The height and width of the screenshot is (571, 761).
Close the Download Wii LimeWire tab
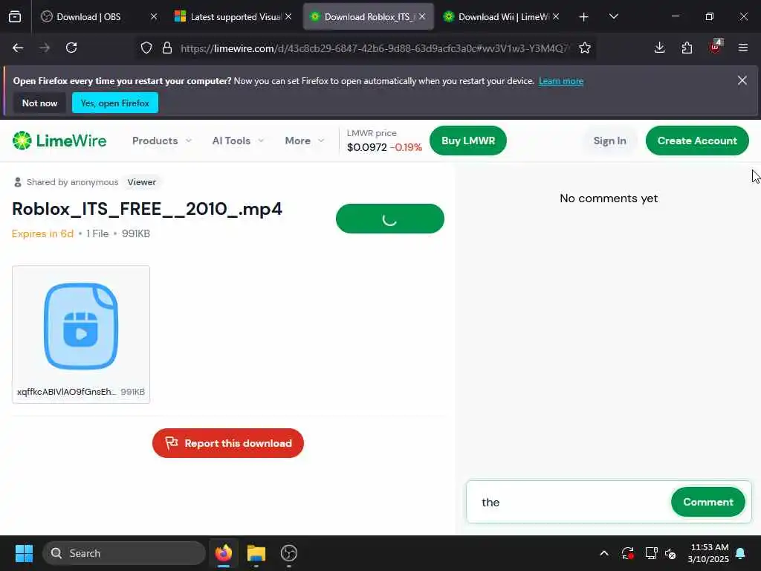pyautogui.click(x=556, y=16)
